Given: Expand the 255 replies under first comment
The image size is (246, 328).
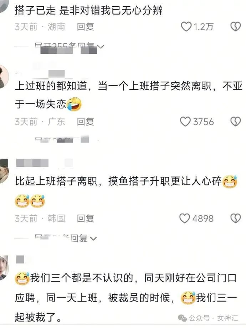Looking at the screenshot, I should (x=69, y=46).
